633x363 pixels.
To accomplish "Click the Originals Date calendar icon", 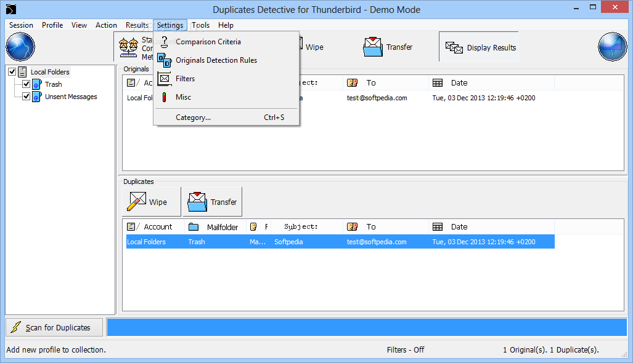I will point(438,83).
